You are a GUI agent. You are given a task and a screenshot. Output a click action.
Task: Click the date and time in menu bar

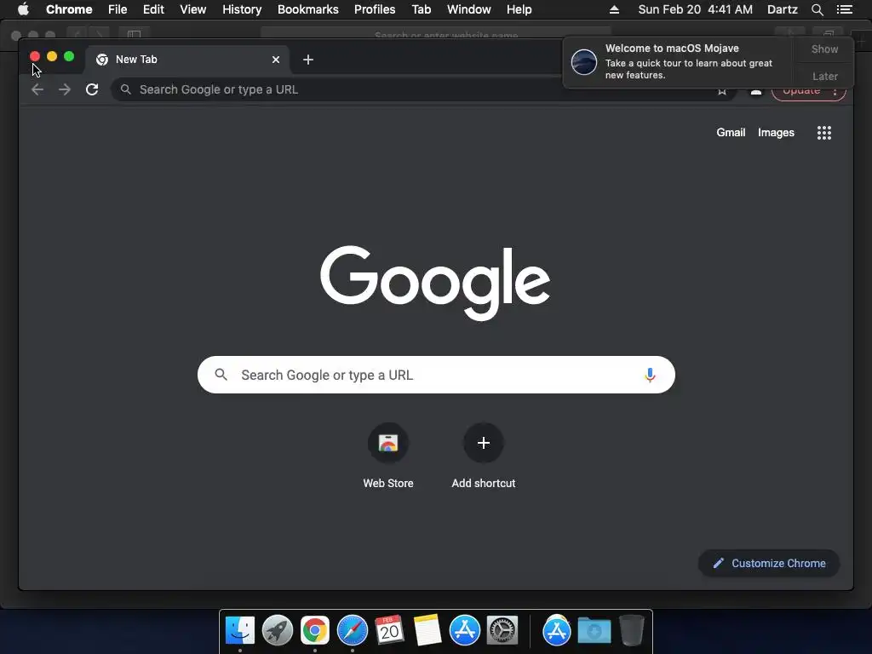coord(695,9)
